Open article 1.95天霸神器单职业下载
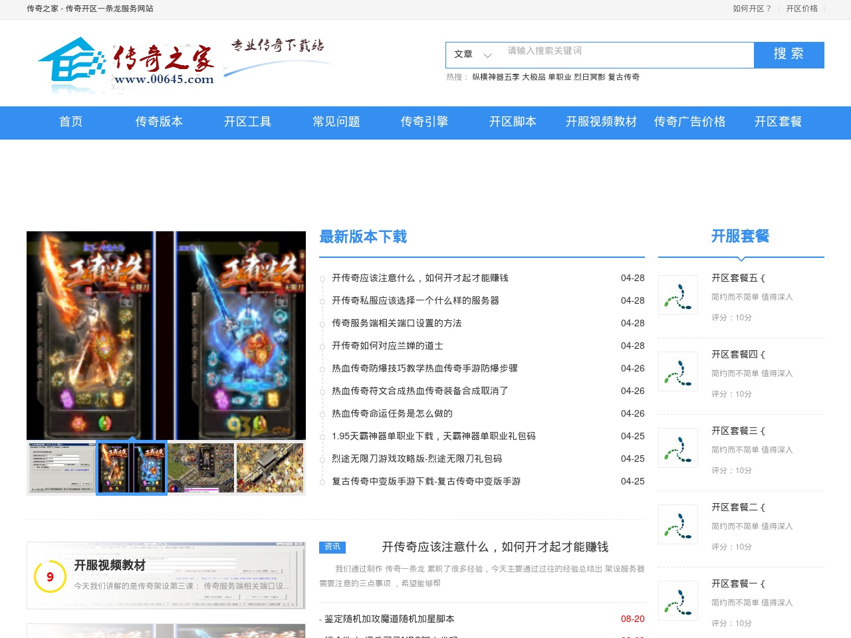The height and width of the screenshot is (638, 851). pyautogui.click(x=433, y=437)
